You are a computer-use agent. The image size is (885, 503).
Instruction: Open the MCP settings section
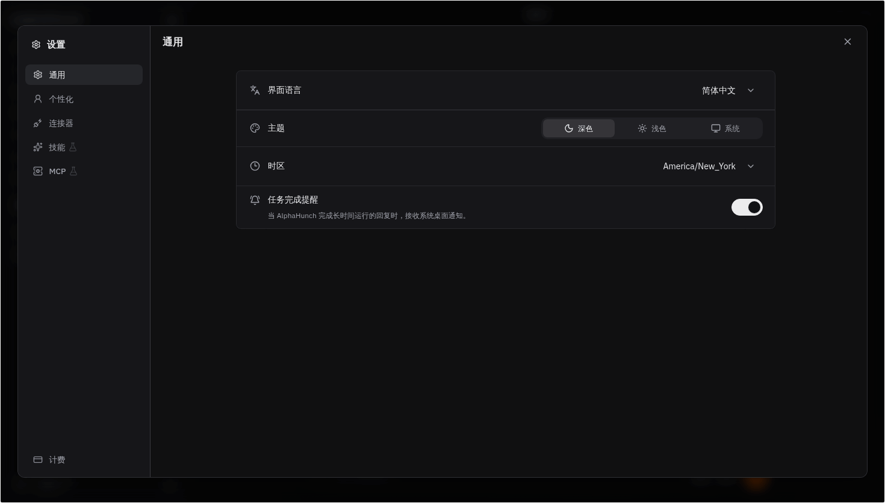[x=84, y=171]
